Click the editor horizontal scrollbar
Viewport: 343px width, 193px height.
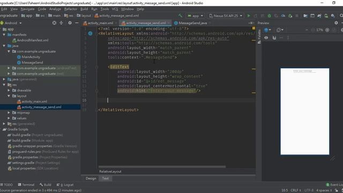tap(162, 167)
